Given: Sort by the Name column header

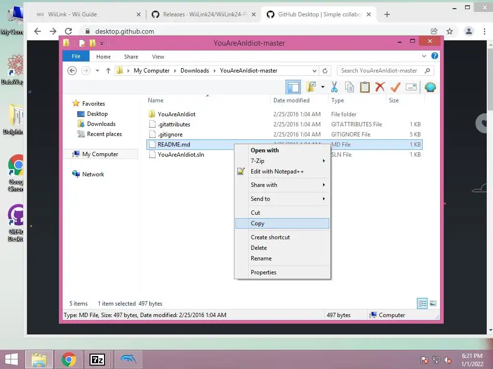Looking at the screenshot, I should pos(156,100).
